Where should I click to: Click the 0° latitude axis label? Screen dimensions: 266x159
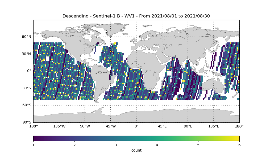[29, 71]
